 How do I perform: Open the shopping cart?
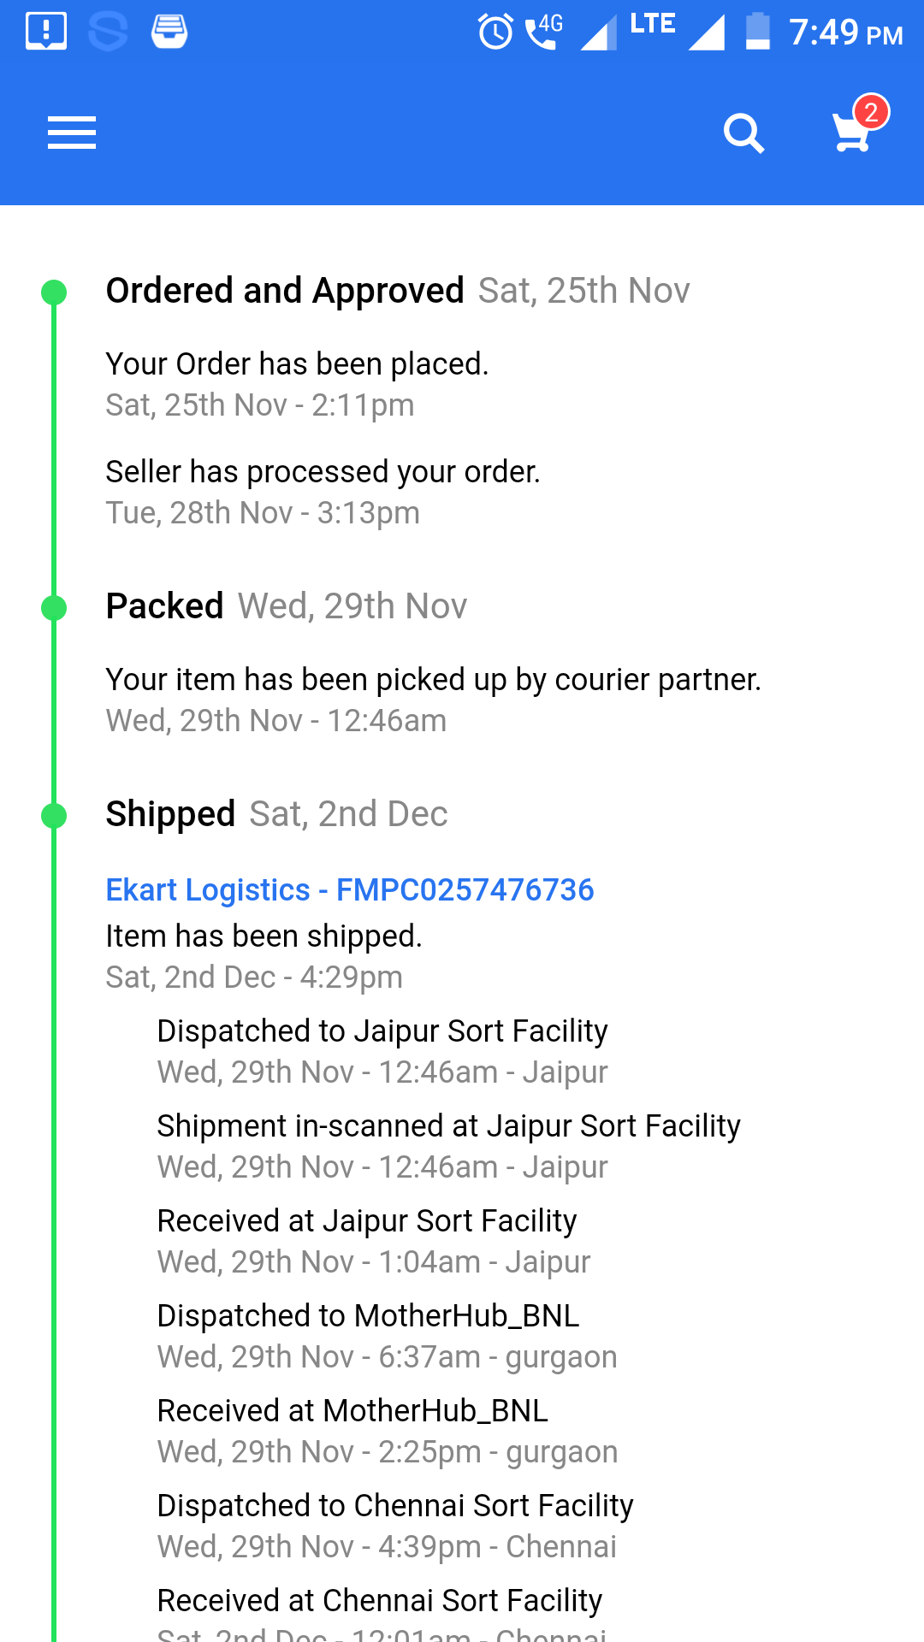pyautogui.click(x=850, y=135)
